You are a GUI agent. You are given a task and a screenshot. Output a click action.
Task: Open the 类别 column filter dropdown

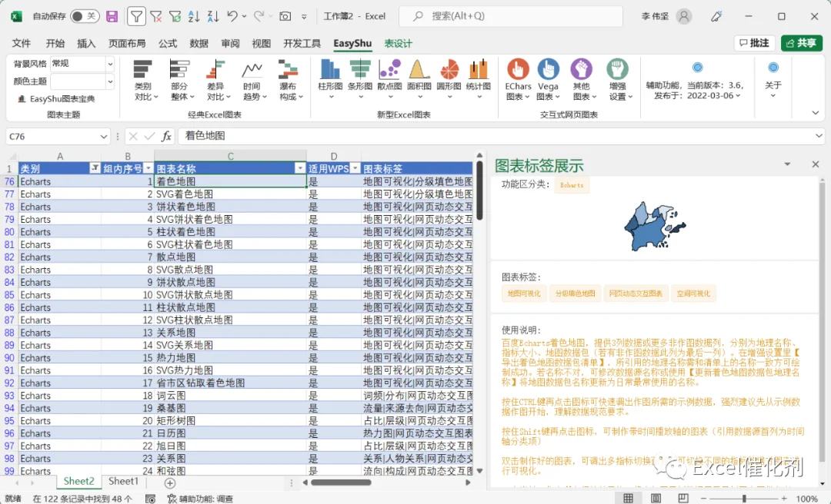(x=95, y=168)
